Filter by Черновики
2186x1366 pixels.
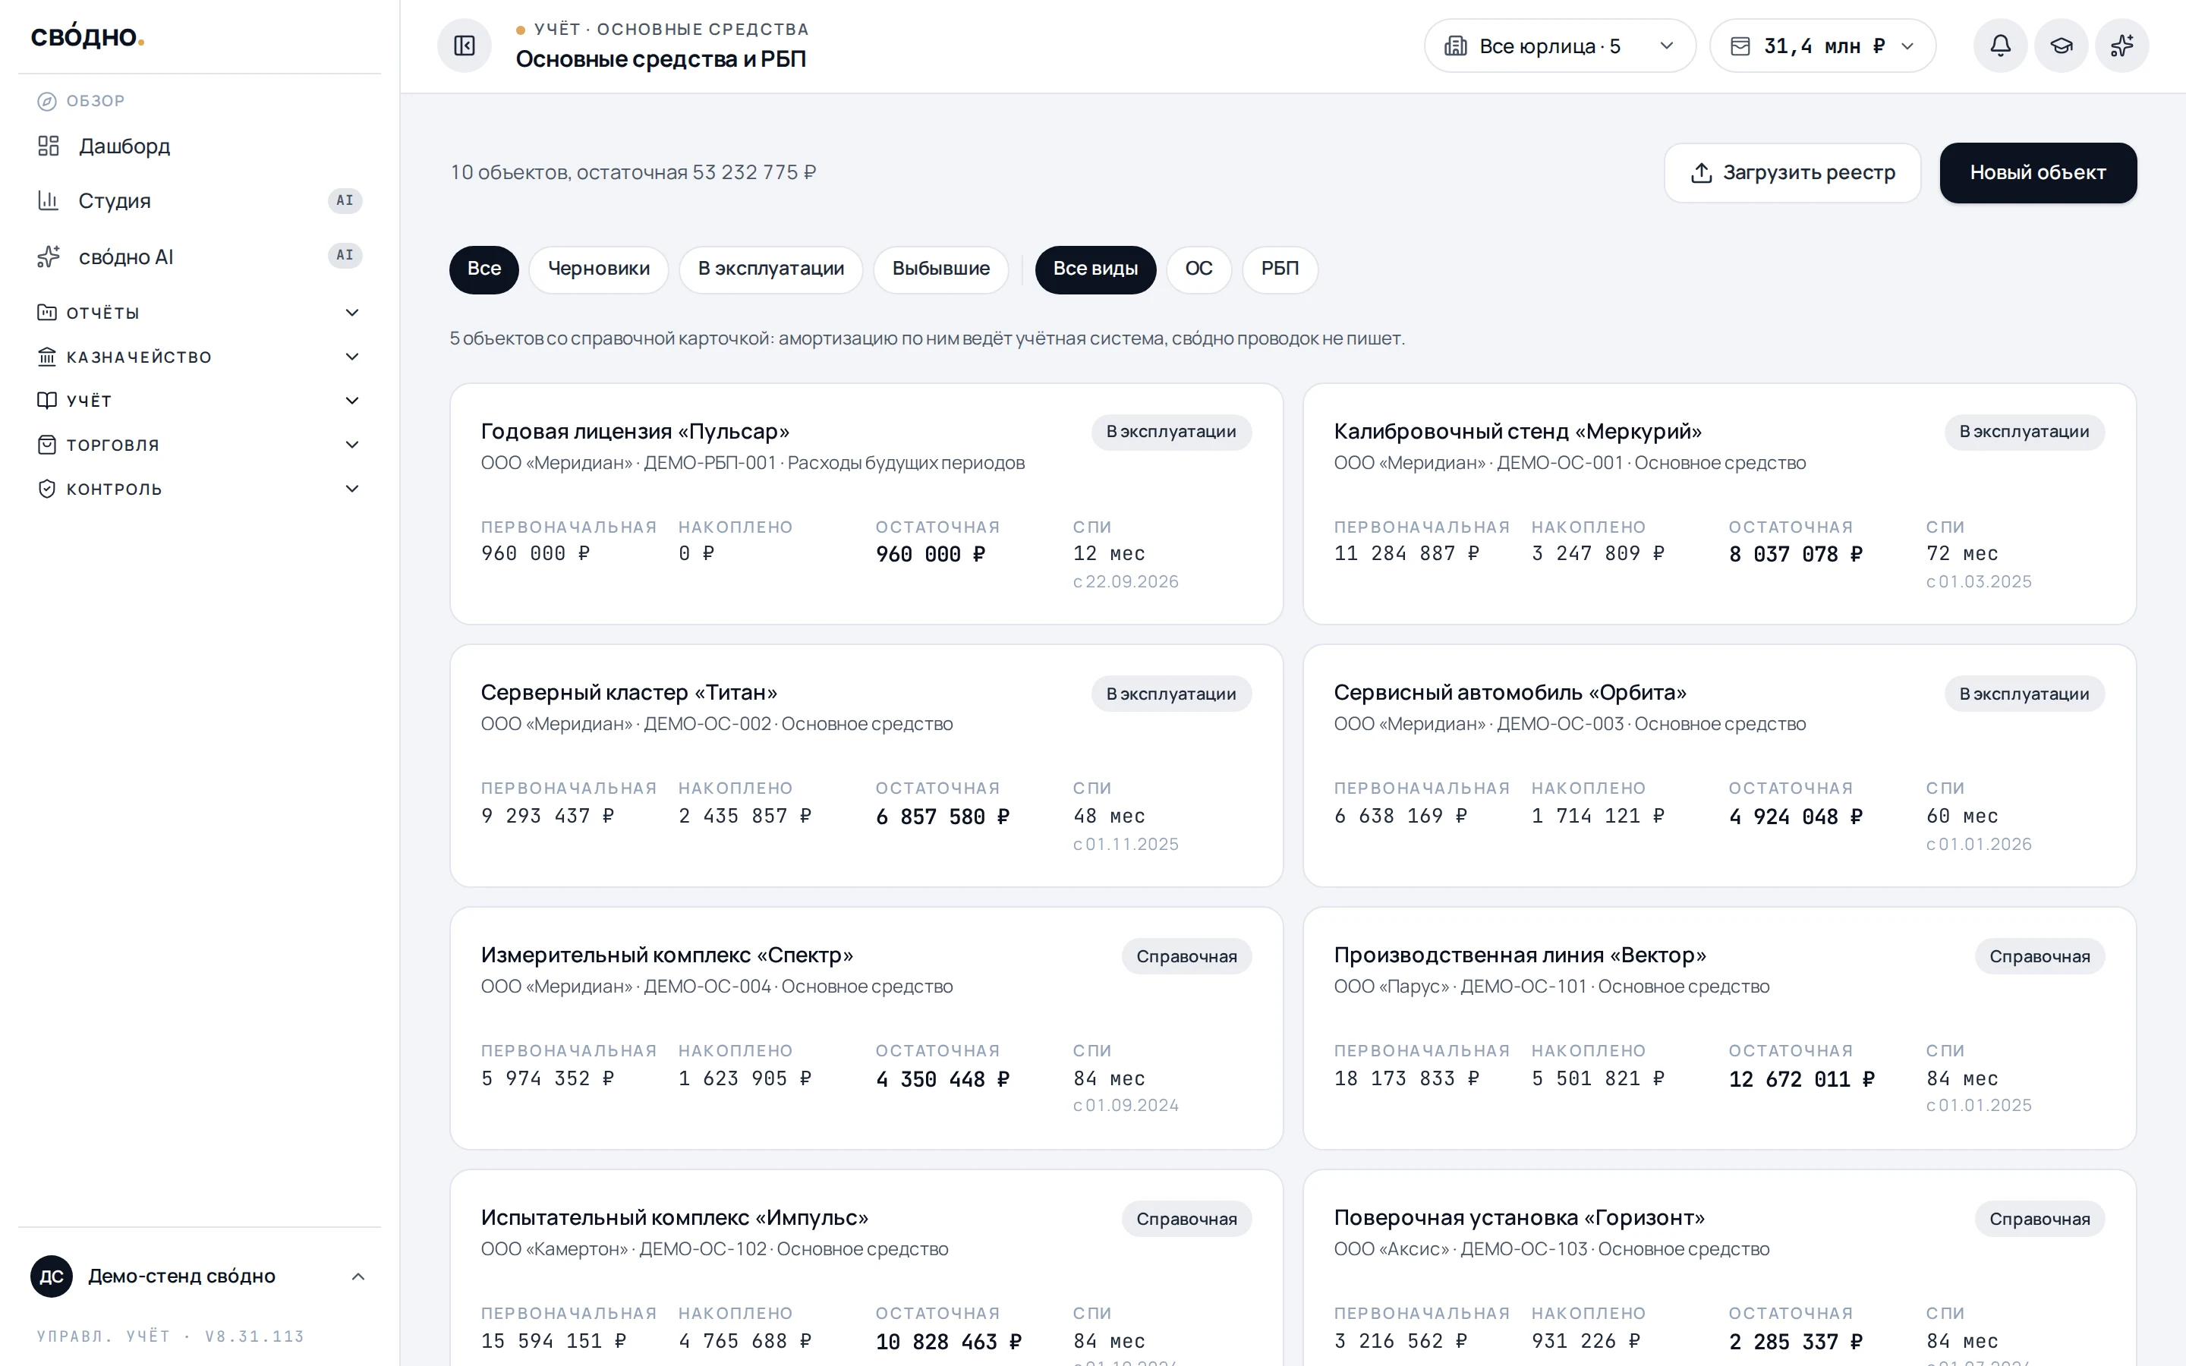click(598, 269)
